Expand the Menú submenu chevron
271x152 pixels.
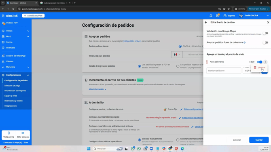click(x=28, y=37)
